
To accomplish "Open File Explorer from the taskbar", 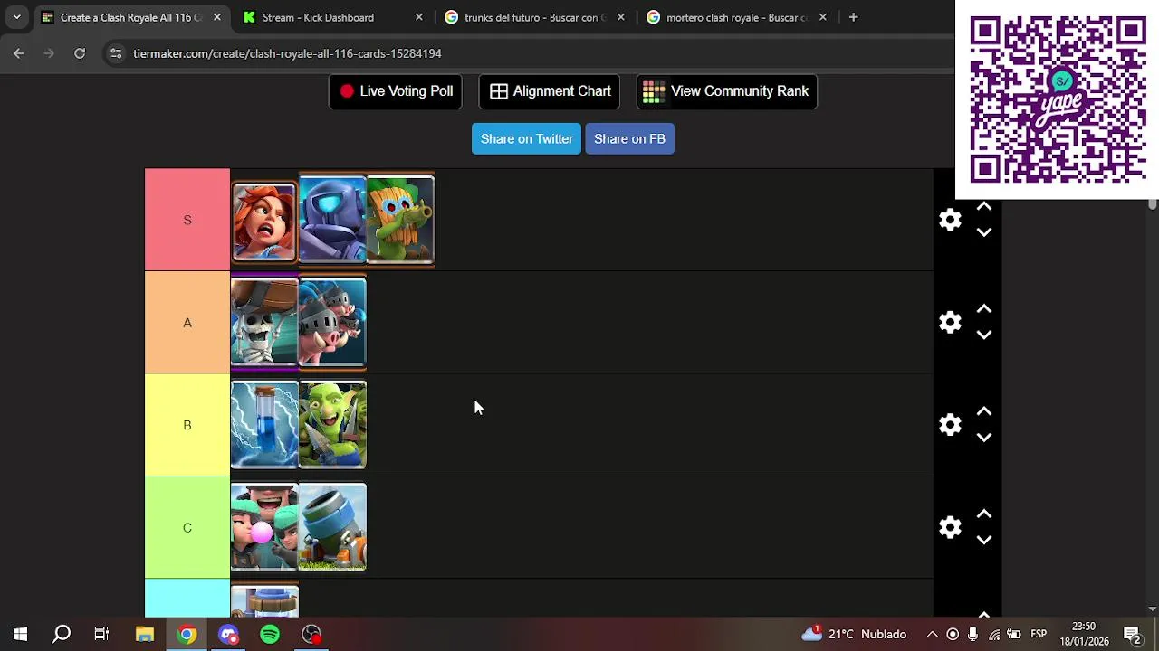I will (x=145, y=634).
